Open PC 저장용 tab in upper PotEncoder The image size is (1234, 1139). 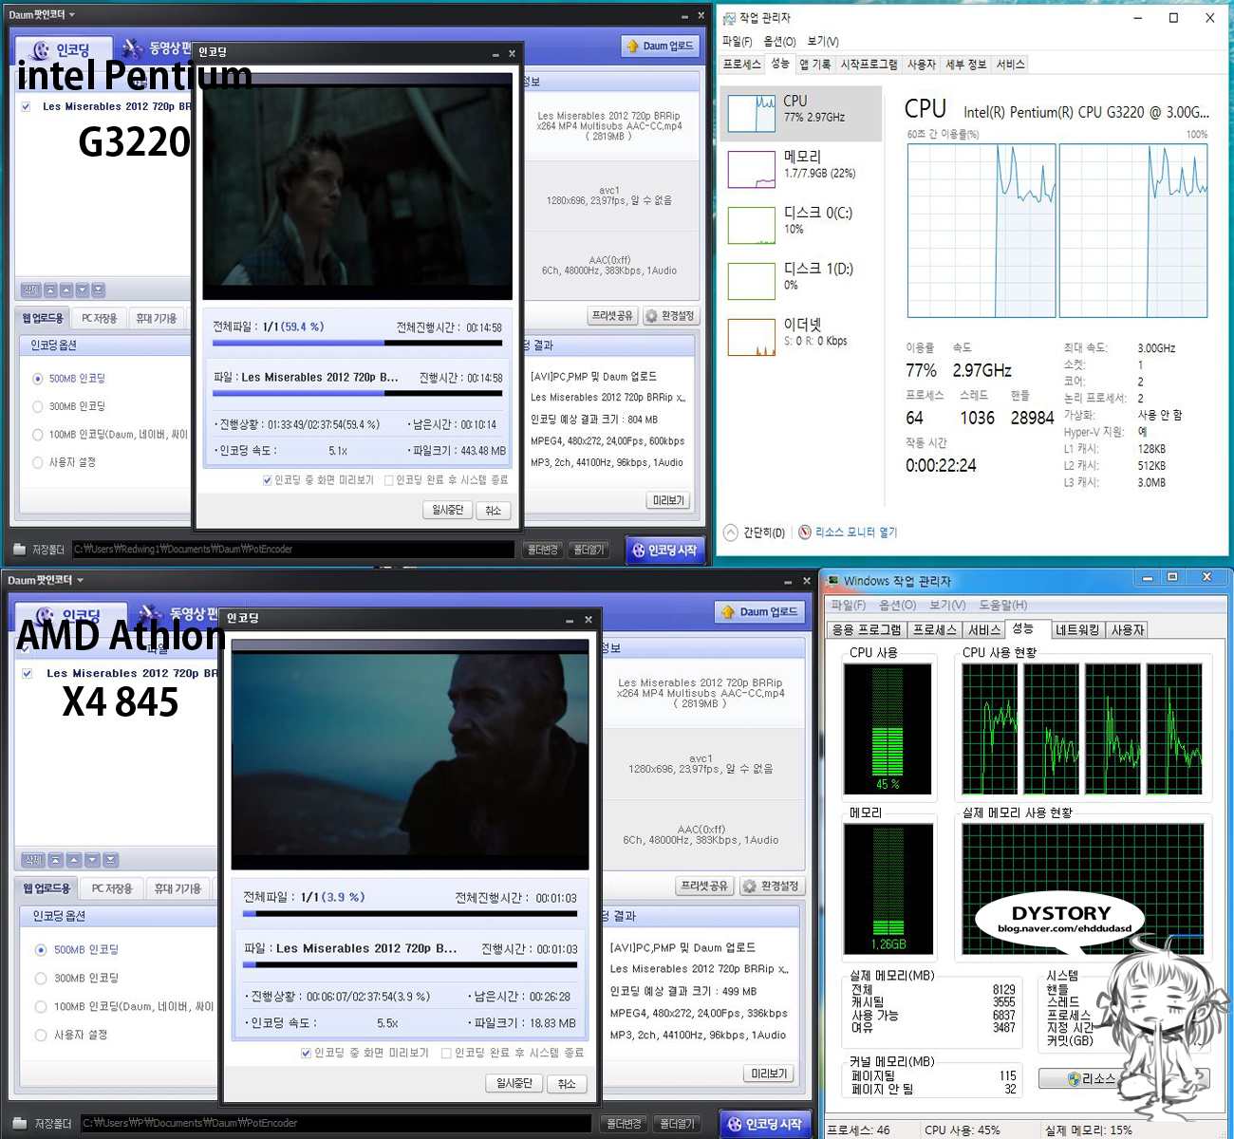tap(100, 319)
